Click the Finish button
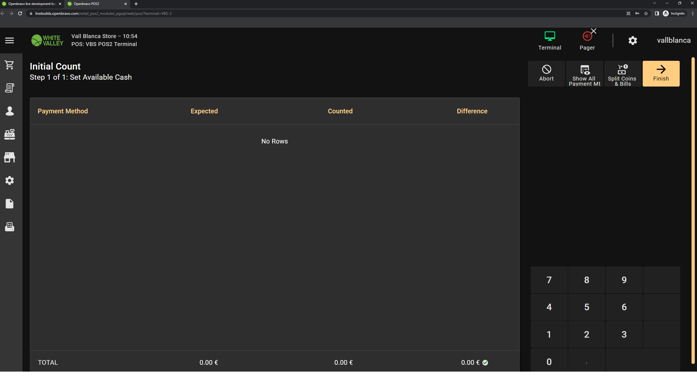Viewport: 697px width, 382px height. pyautogui.click(x=661, y=74)
